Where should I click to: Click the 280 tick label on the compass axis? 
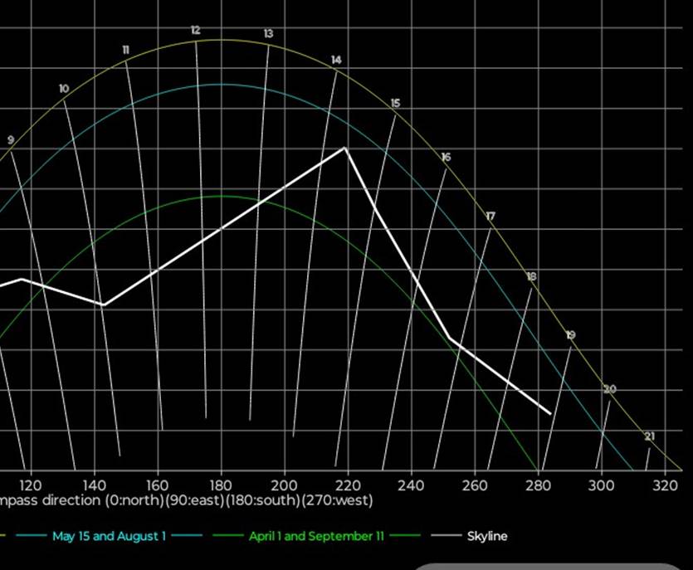[538, 485]
